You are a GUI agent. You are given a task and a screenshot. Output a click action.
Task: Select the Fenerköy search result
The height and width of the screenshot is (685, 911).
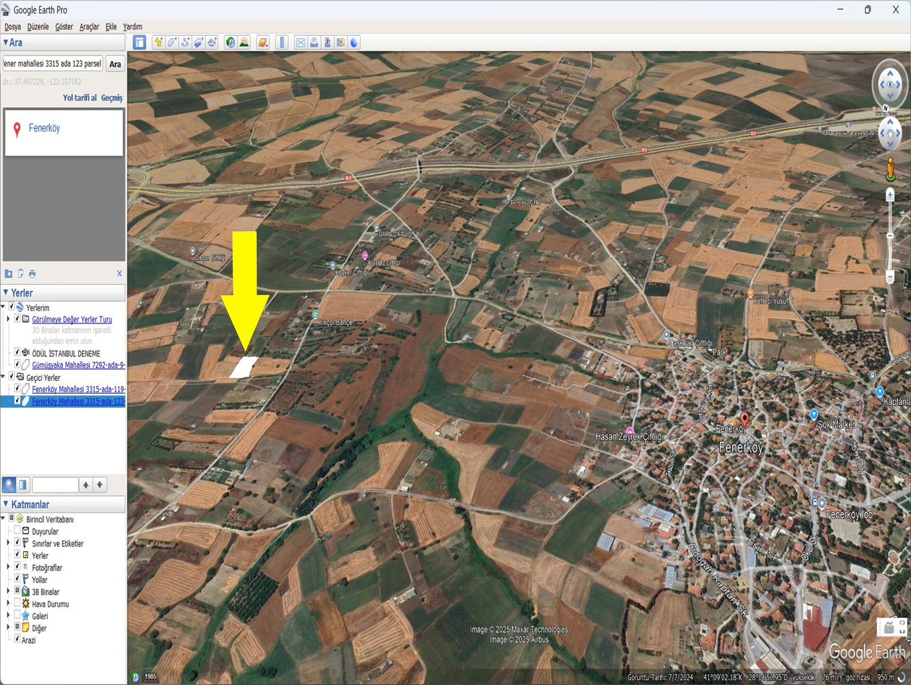pos(44,128)
